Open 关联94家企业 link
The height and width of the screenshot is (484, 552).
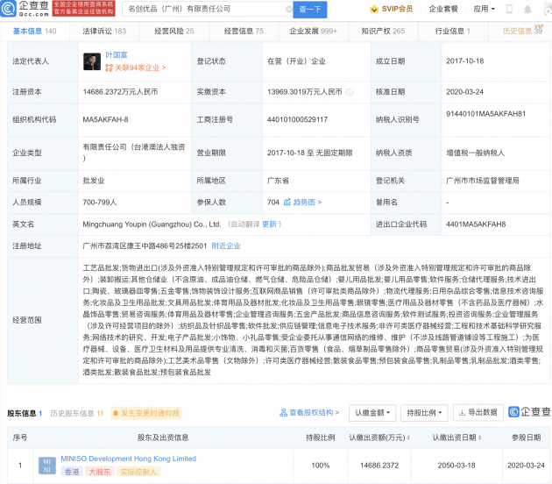(x=136, y=68)
